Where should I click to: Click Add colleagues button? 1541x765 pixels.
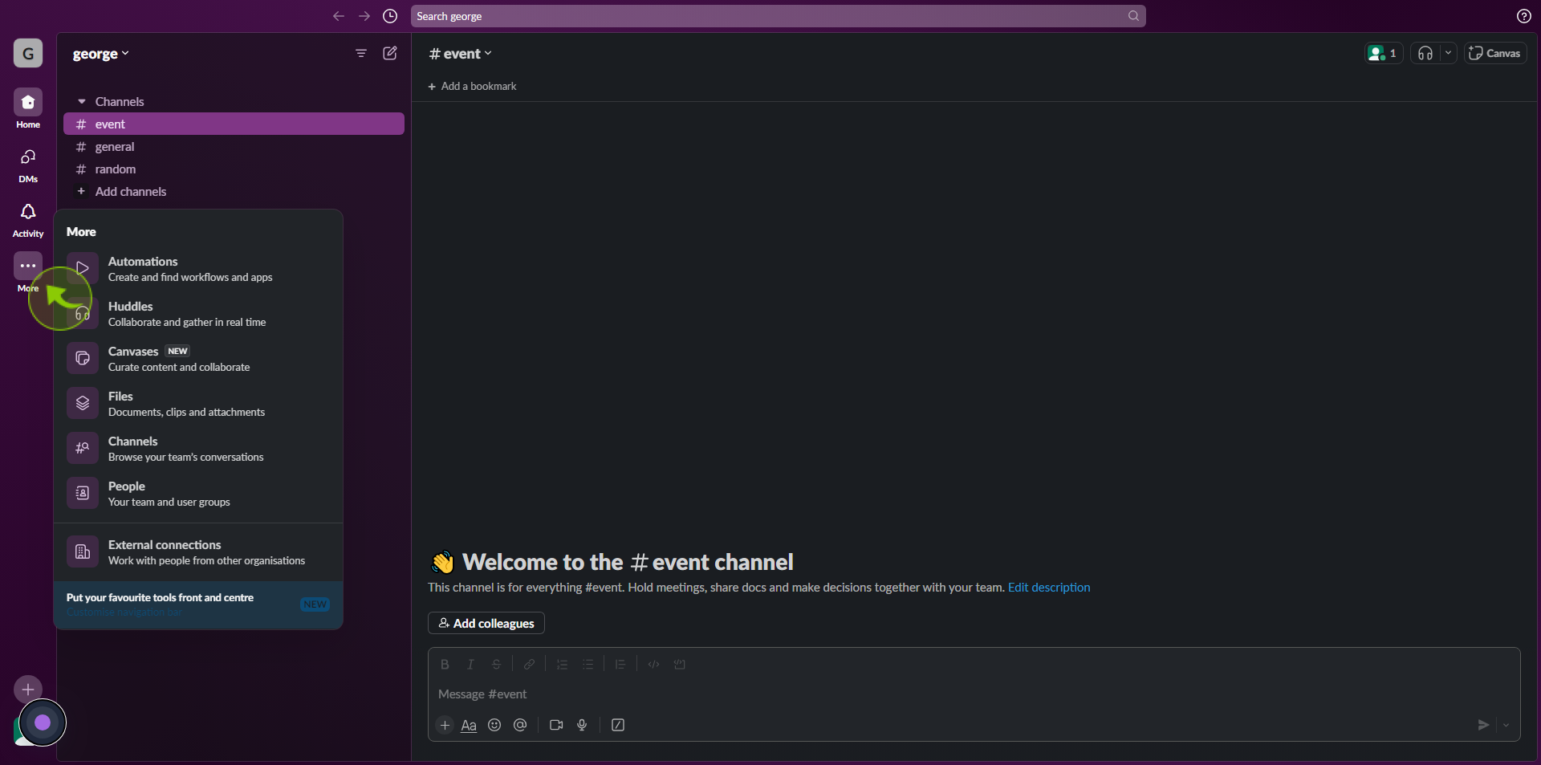click(x=486, y=623)
